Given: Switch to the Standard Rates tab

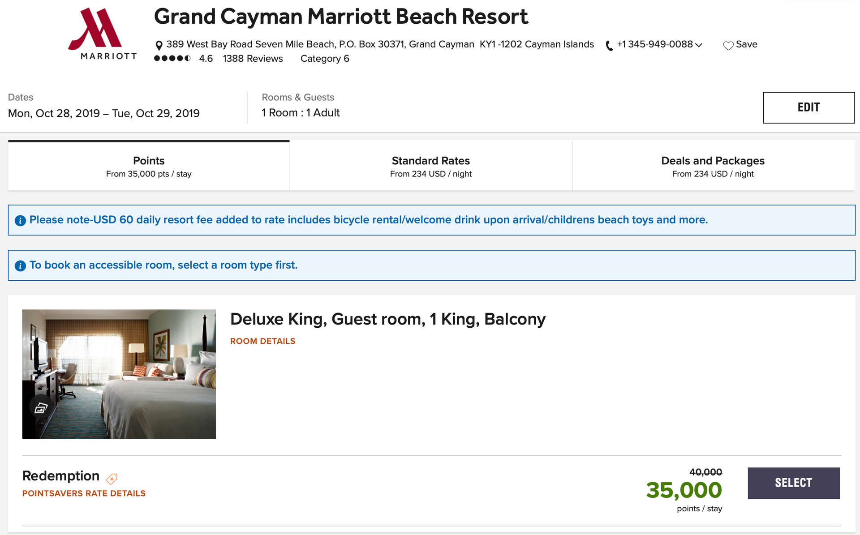Looking at the screenshot, I should click(x=430, y=166).
